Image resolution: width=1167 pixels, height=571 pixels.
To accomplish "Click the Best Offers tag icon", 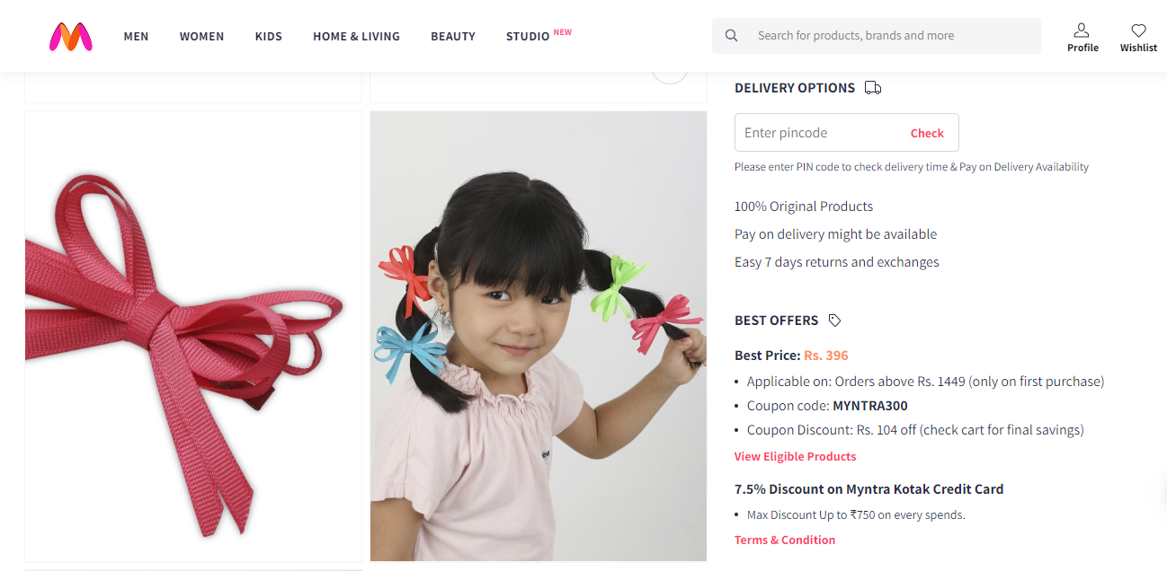I will [x=834, y=321].
